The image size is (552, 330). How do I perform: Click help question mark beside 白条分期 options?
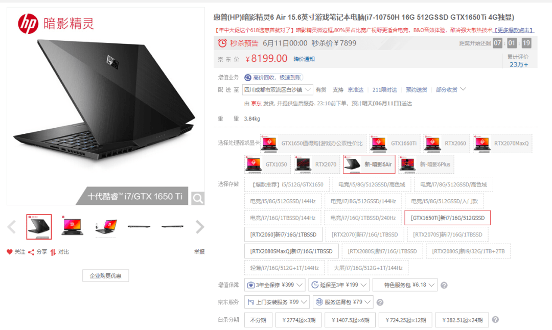[495, 319]
